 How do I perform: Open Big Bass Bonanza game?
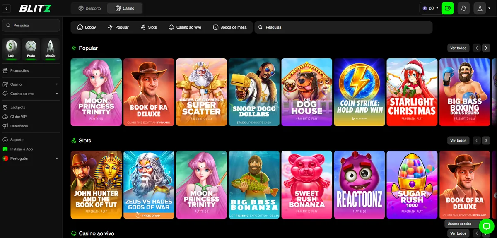point(254,185)
